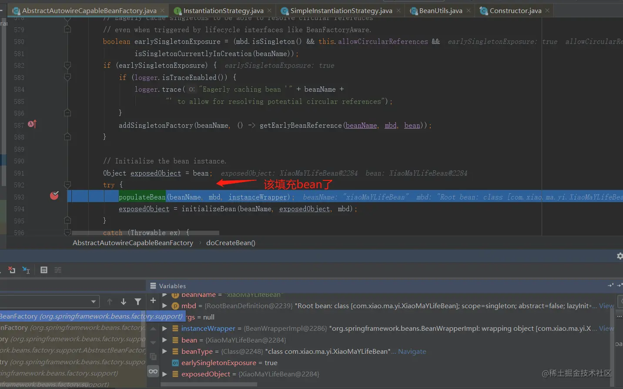Click fold end marker at line 588

(67, 136)
